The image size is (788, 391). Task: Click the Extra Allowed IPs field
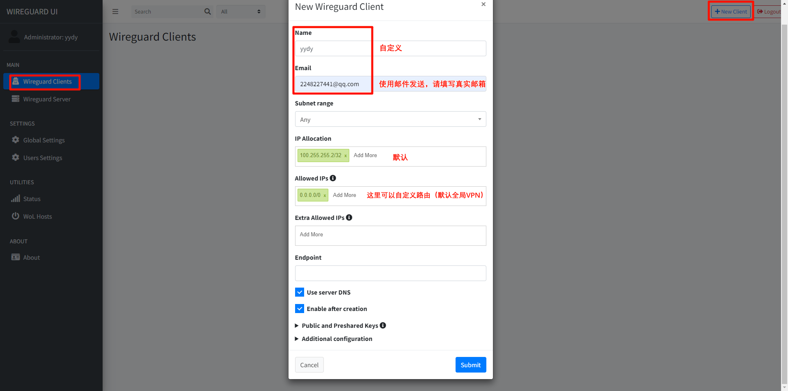click(x=390, y=236)
